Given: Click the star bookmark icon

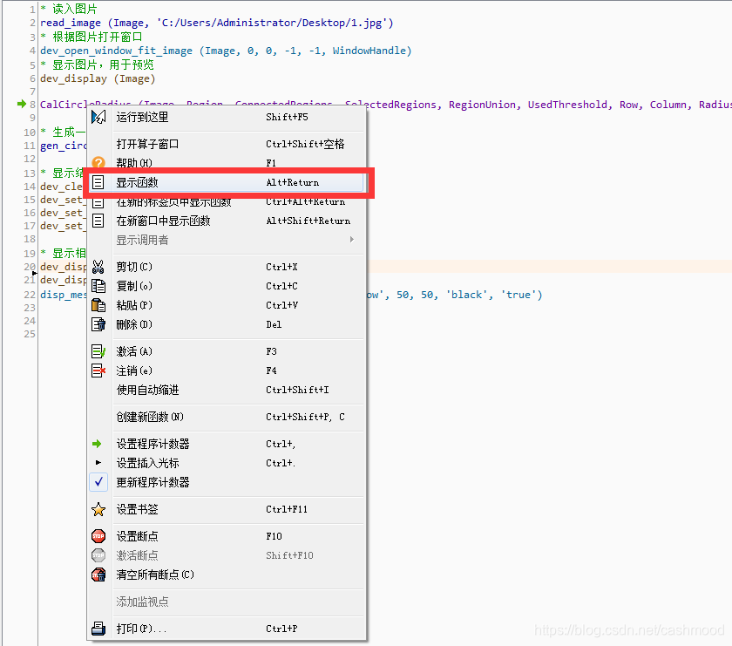Looking at the screenshot, I should (x=98, y=509).
